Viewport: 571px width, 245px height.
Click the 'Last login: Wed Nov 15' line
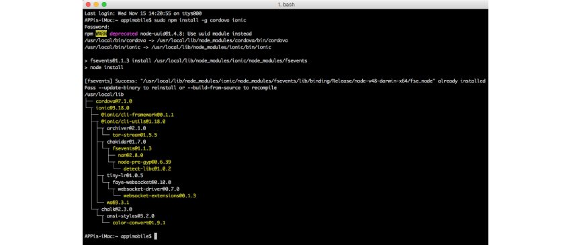tap(143, 13)
